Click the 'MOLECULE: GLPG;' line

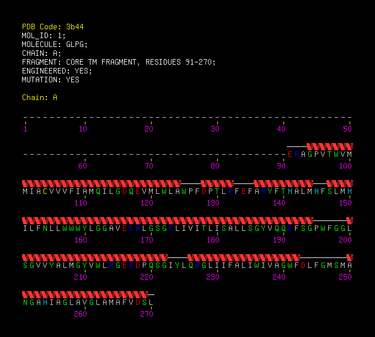pos(55,44)
